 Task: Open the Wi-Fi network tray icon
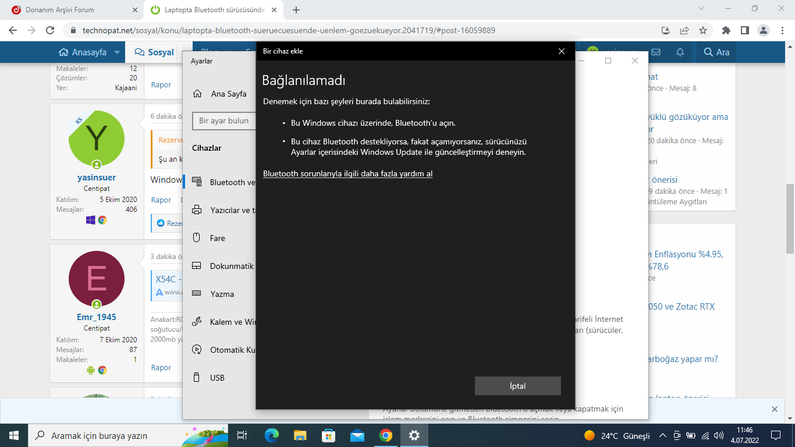[705, 435]
